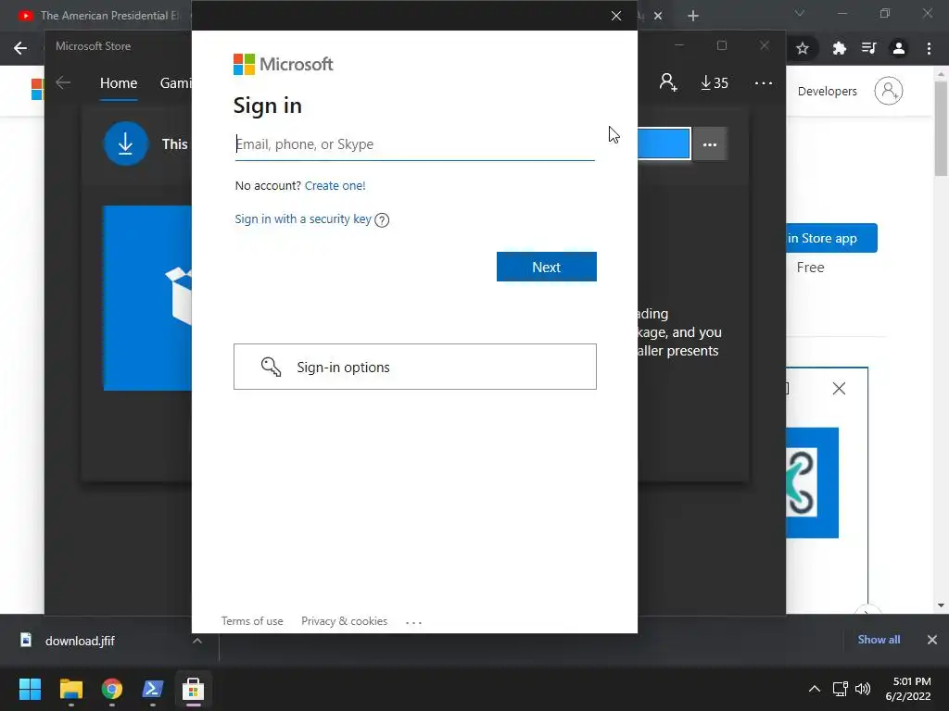Screen dimensions: 949x711
Task: Click the Next button
Action: (547, 267)
